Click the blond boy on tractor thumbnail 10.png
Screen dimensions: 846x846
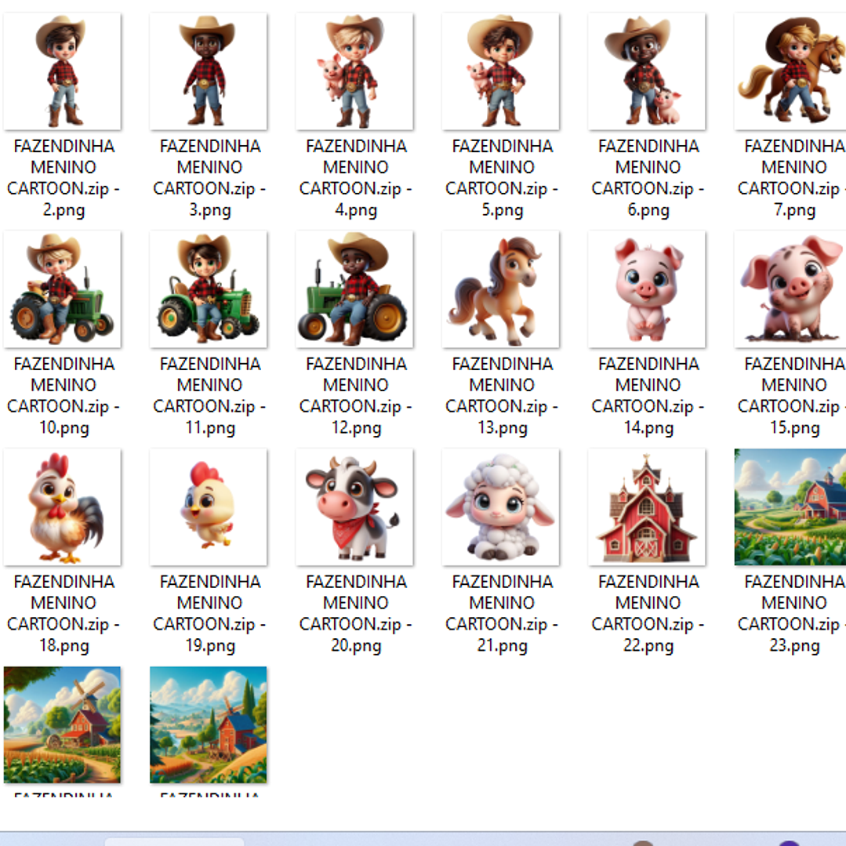(x=62, y=289)
